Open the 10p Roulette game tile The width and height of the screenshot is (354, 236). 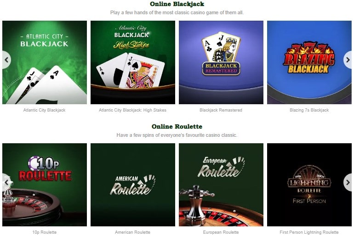[45, 185]
